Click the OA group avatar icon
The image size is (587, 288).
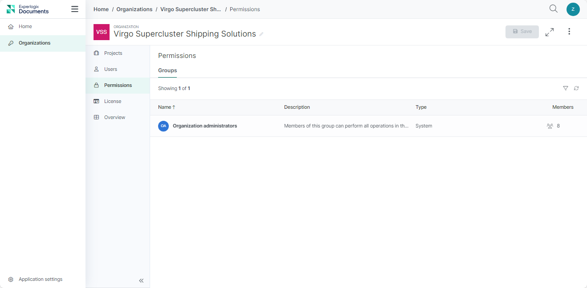coord(163,126)
